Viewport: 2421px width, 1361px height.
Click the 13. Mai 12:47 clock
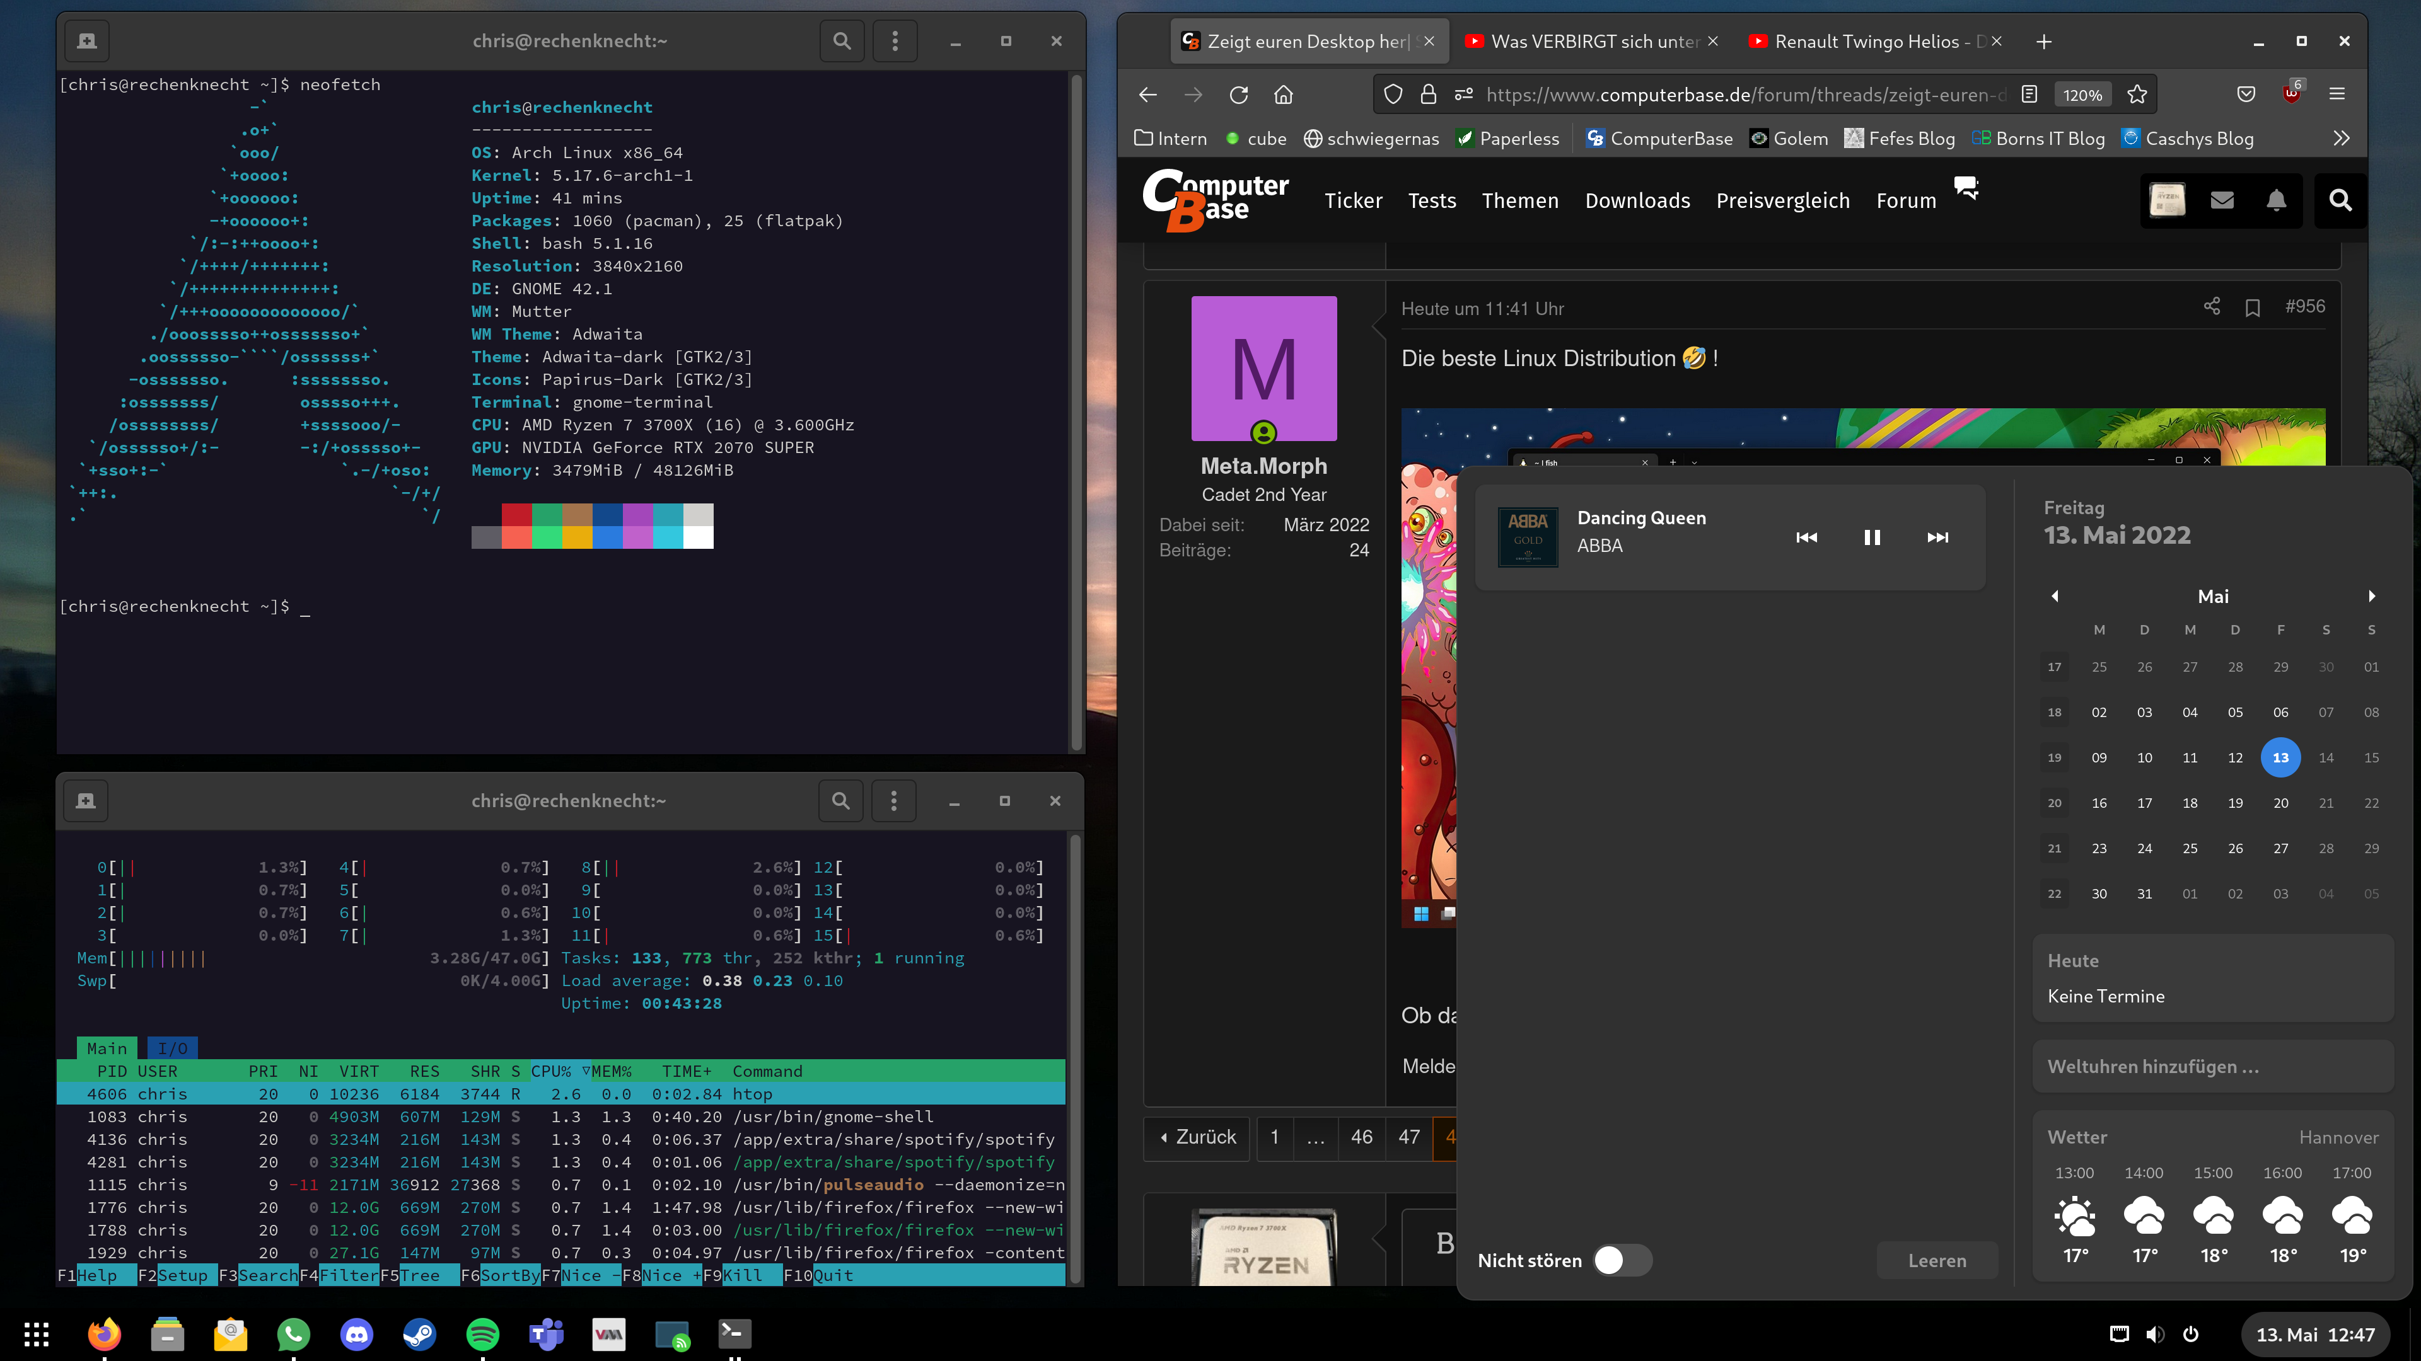click(x=2316, y=1335)
